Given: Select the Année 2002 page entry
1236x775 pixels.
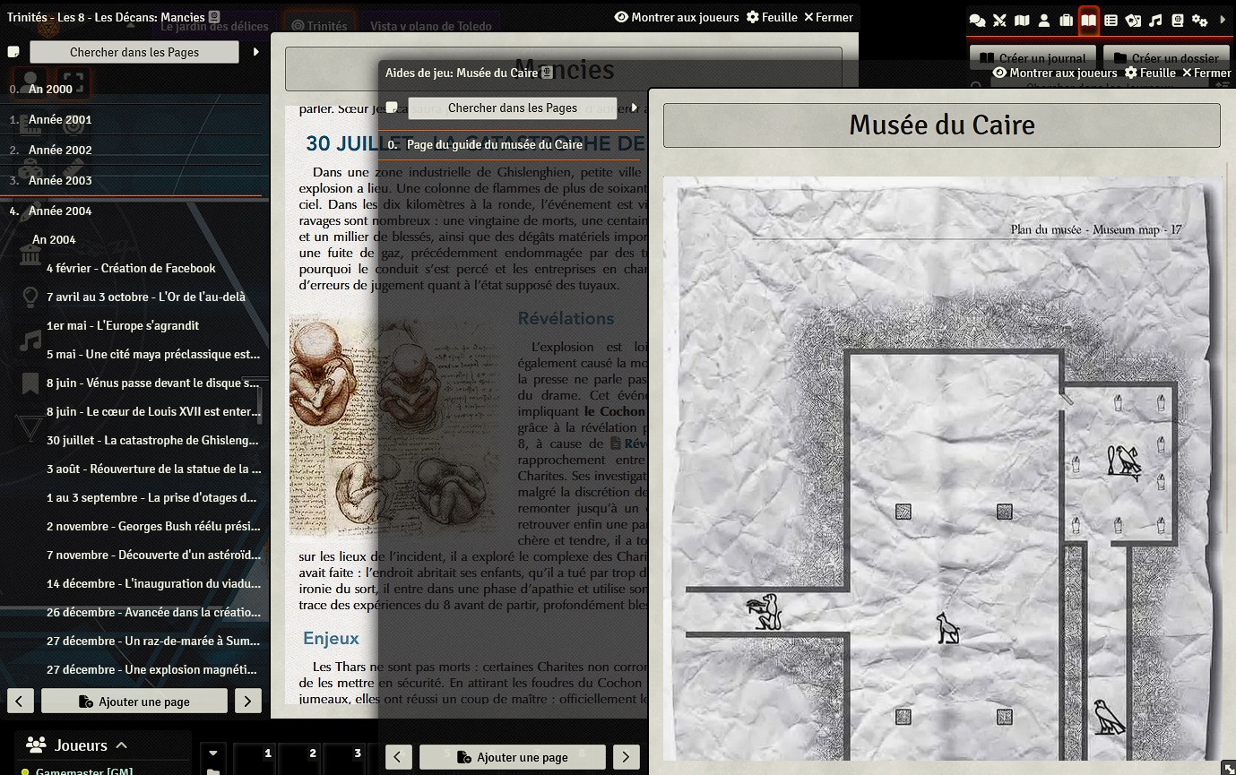Looking at the screenshot, I should click(x=60, y=150).
